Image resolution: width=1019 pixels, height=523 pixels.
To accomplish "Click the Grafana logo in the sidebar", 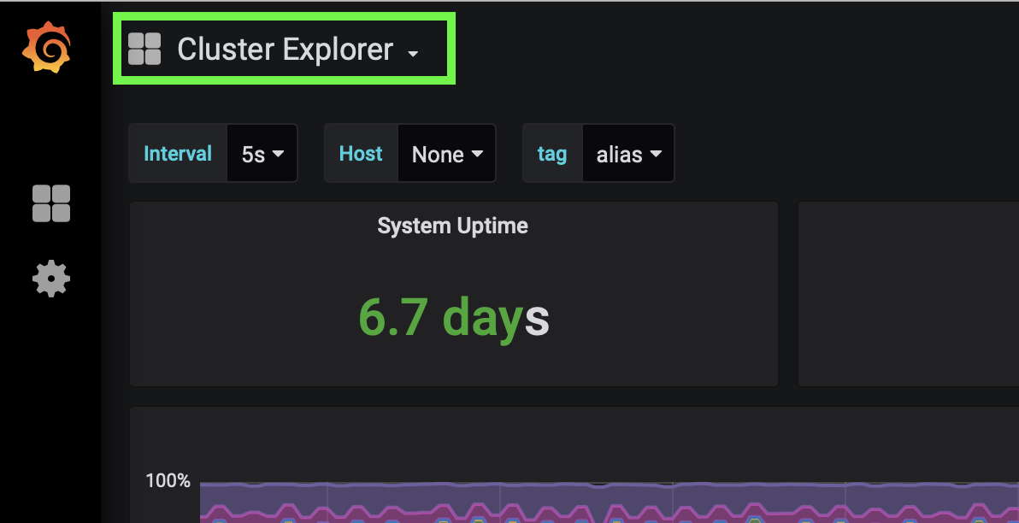I will pyautogui.click(x=46, y=48).
